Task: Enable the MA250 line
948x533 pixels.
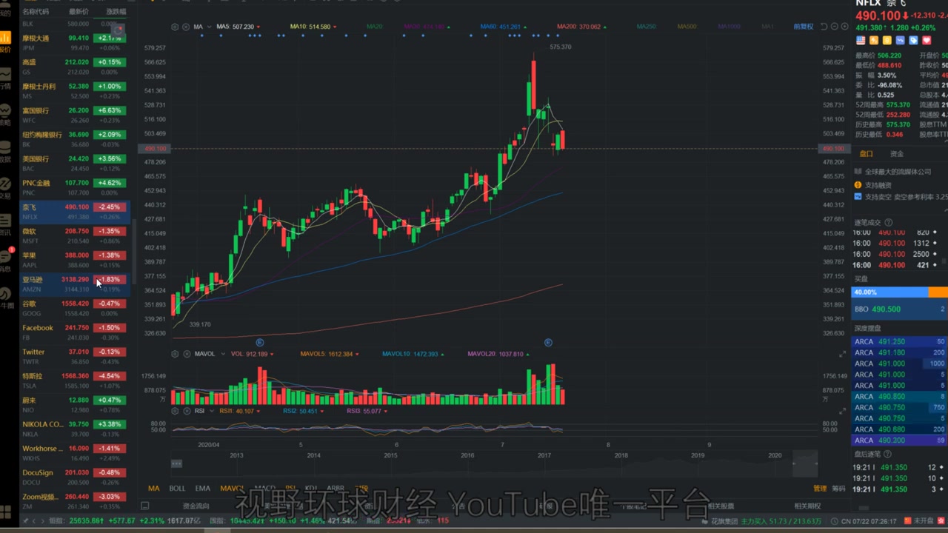Action: (x=646, y=27)
